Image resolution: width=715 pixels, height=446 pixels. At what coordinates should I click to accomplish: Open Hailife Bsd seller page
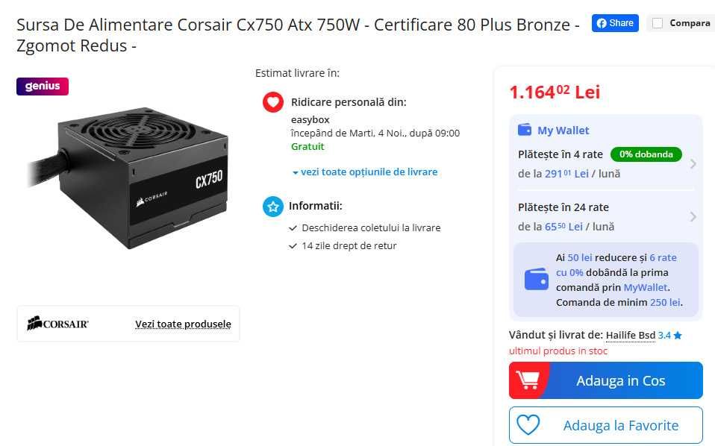(631, 336)
